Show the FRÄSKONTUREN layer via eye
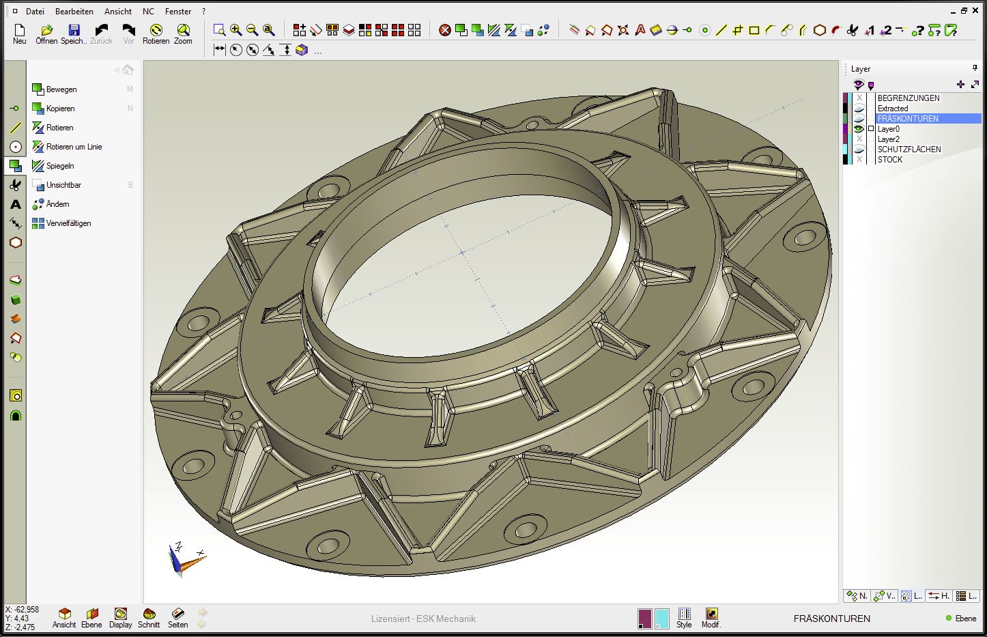The height and width of the screenshot is (637, 987). pos(859,119)
